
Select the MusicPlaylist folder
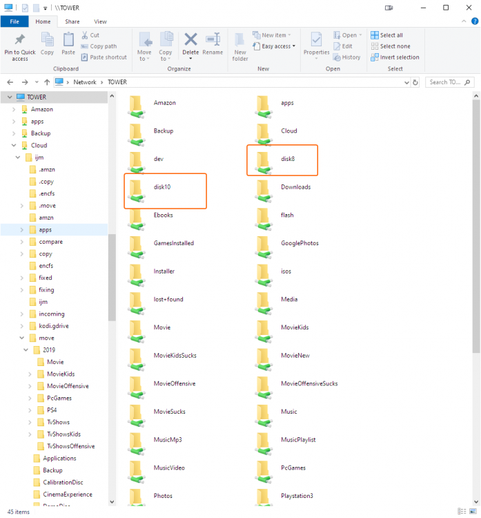point(298,440)
